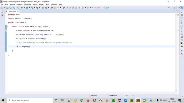The width and height of the screenshot is (184, 103).
Task: Open Zoom from the taskbar
Action: pyautogui.click(x=144, y=100)
